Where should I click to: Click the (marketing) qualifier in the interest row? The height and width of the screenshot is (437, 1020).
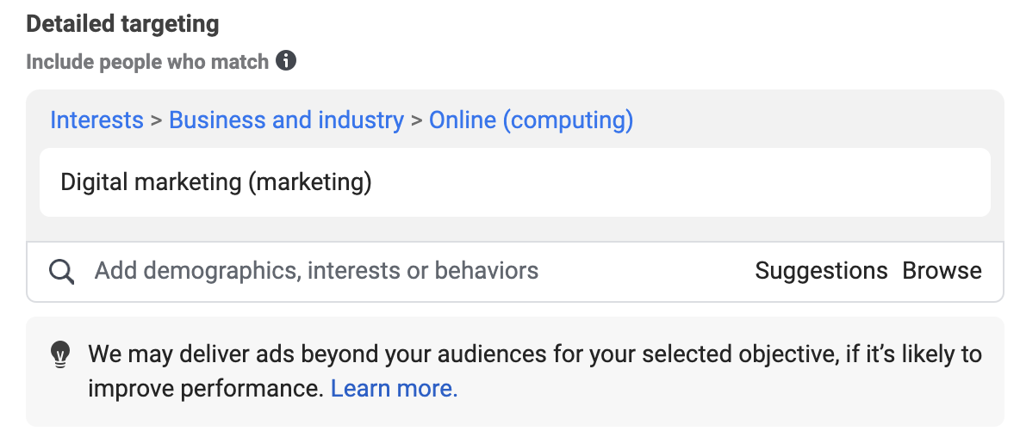(x=309, y=182)
